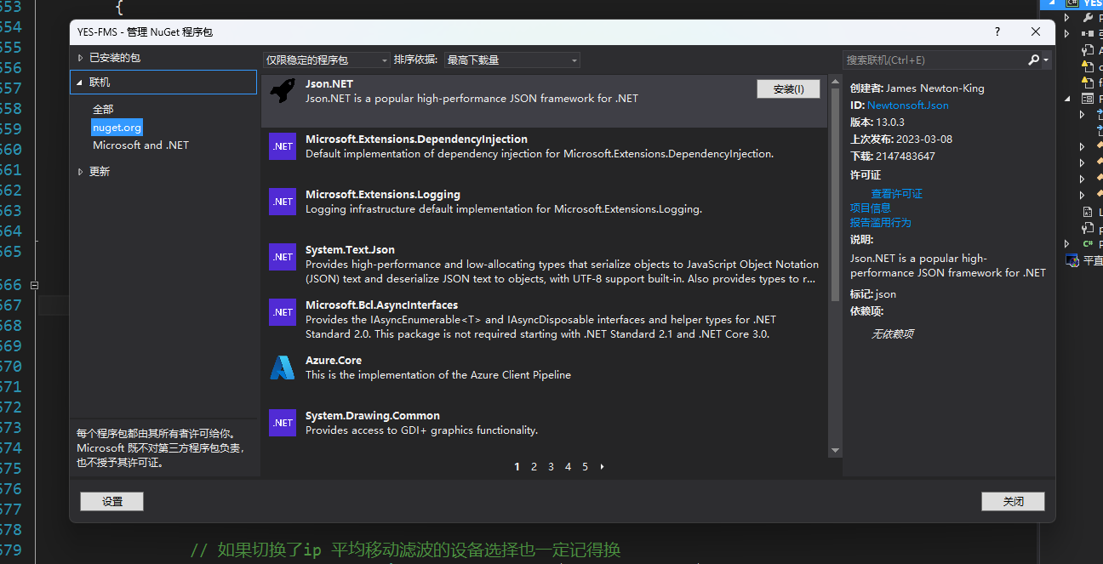Expand the 更新 section
This screenshot has height=564, width=1103.
point(99,171)
